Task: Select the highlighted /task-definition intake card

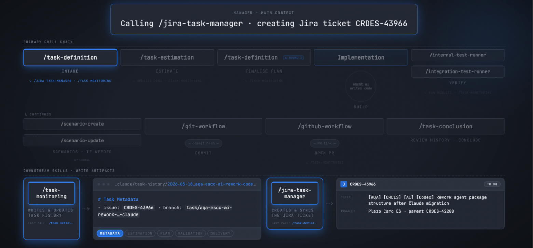Action: point(70,57)
